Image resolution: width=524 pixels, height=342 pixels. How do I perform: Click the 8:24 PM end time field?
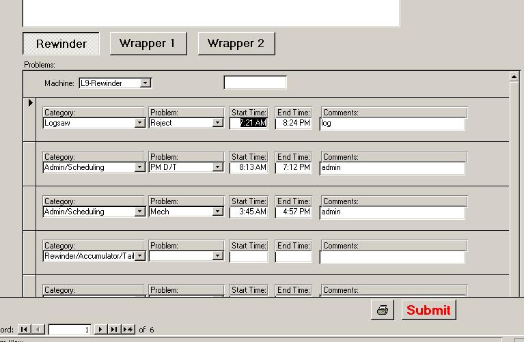tap(294, 123)
